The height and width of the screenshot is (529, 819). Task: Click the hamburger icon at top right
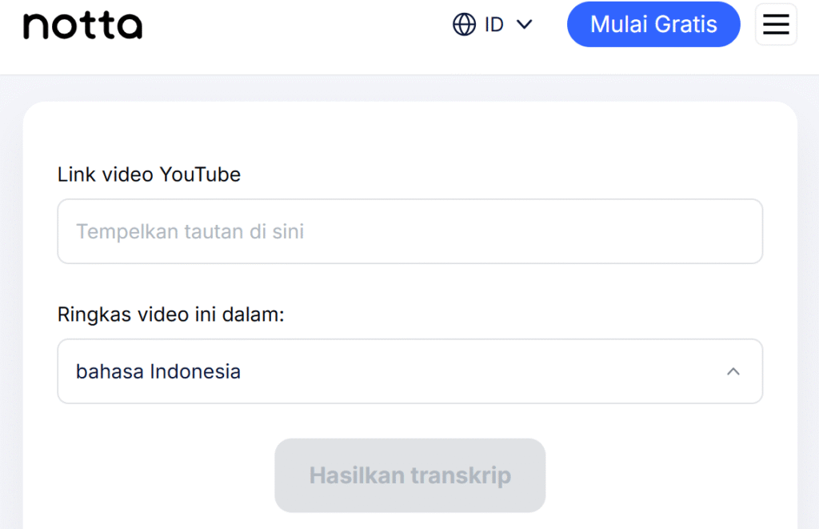775,24
